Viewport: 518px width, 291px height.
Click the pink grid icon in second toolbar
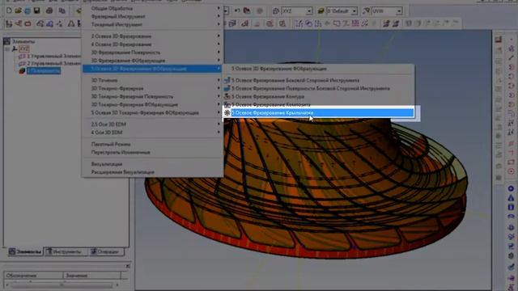coord(355,23)
